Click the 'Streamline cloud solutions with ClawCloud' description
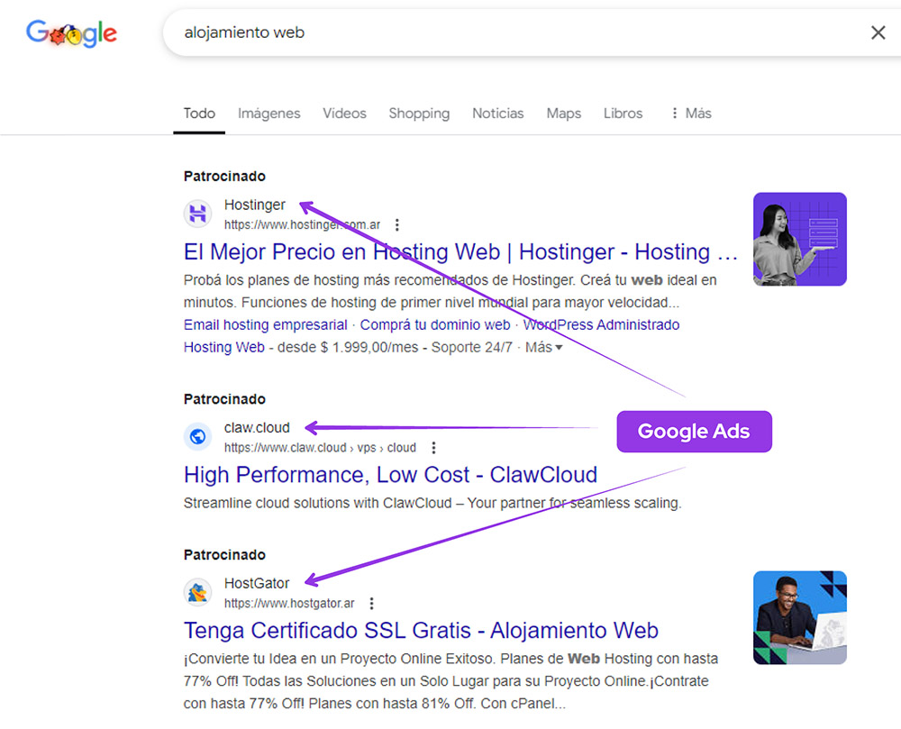This screenshot has height=729, width=901. click(x=432, y=503)
